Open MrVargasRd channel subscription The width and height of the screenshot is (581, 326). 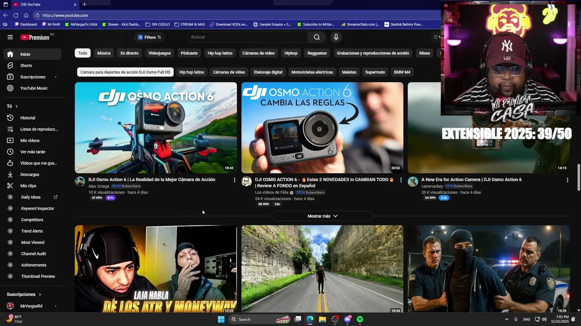click(32, 306)
